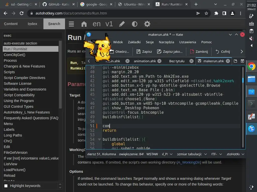This screenshot has width=257, height=192.
Task: Launch Chrome from the side dock
Action: pos(251,66)
